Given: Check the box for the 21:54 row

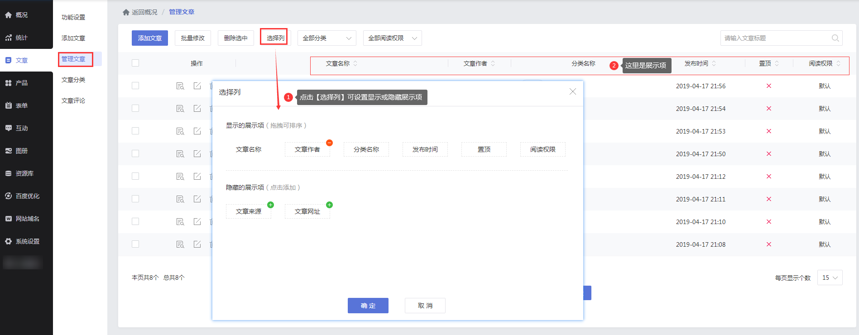Looking at the screenshot, I should pos(135,108).
